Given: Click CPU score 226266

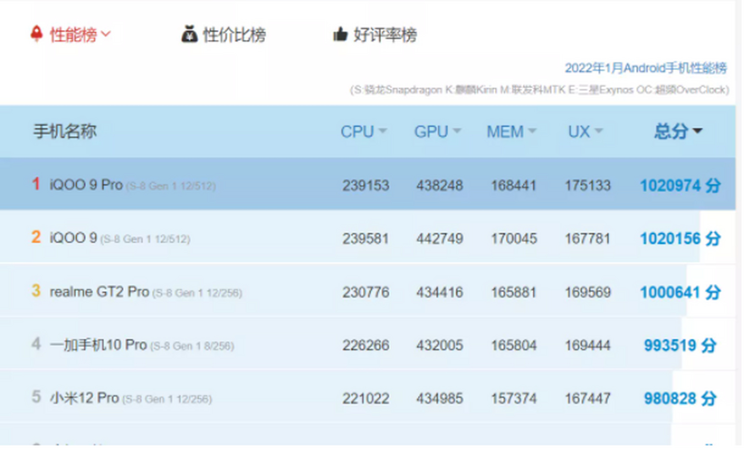Looking at the screenshot, I should [x=366, y=345].
